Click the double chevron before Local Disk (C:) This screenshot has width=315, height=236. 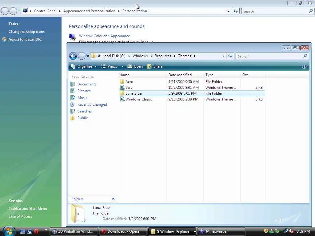click(x=99, y=56)
